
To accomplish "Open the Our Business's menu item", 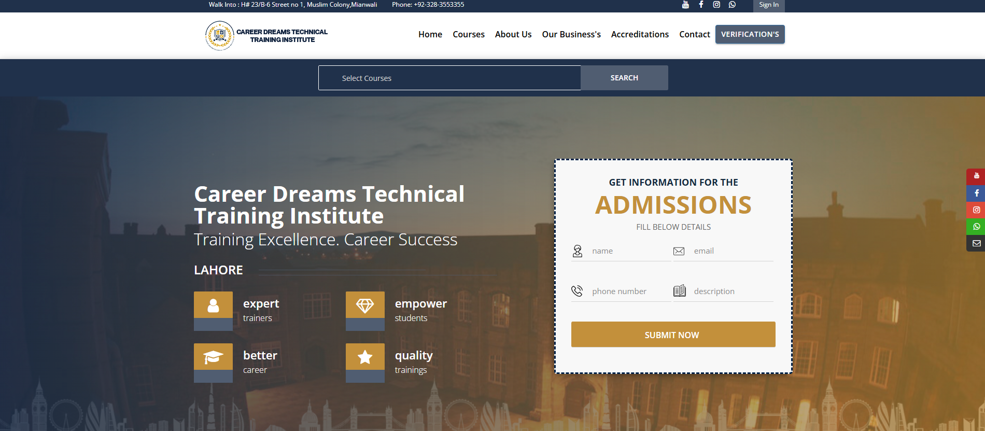I will pos(571,34).
